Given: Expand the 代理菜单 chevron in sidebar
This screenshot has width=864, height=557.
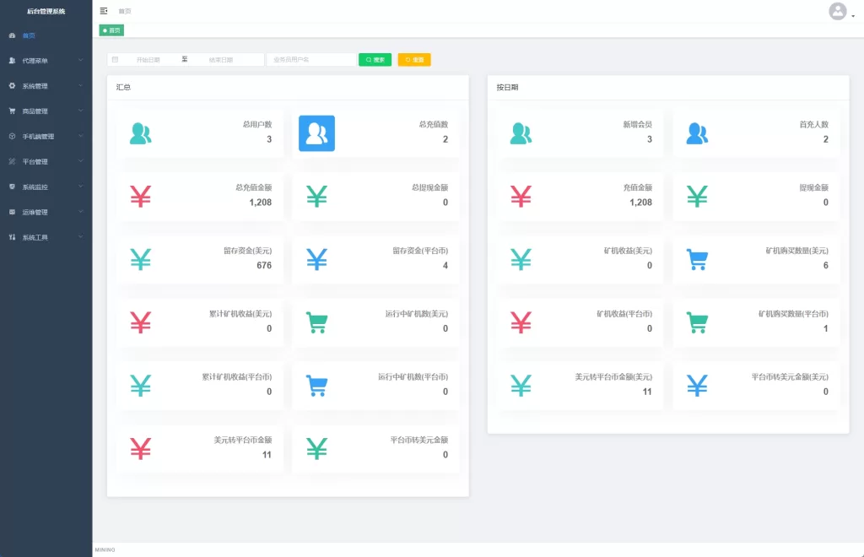Looking at the screenshot, I should (80, 60).
